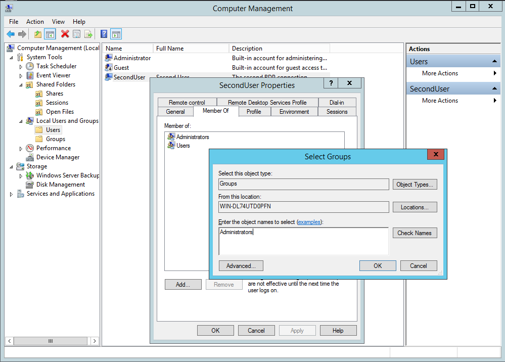Click the Back arrow toolbar icon
This screenshot has height=362, width=505.
pos(11,34)
